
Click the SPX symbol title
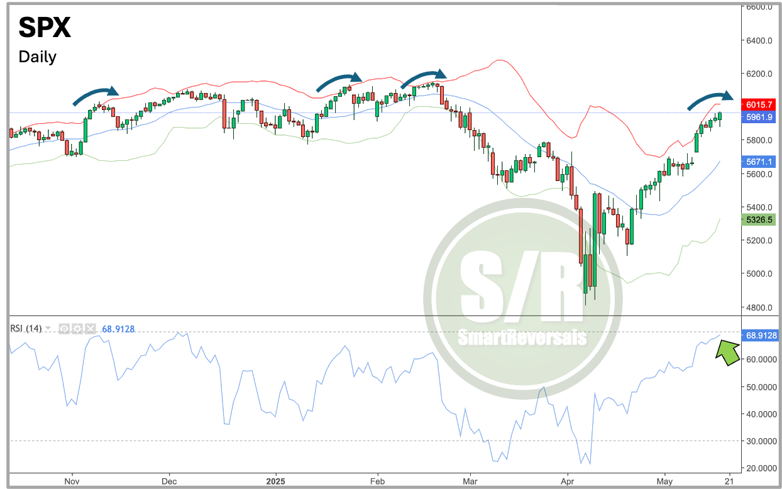(44, 28)
